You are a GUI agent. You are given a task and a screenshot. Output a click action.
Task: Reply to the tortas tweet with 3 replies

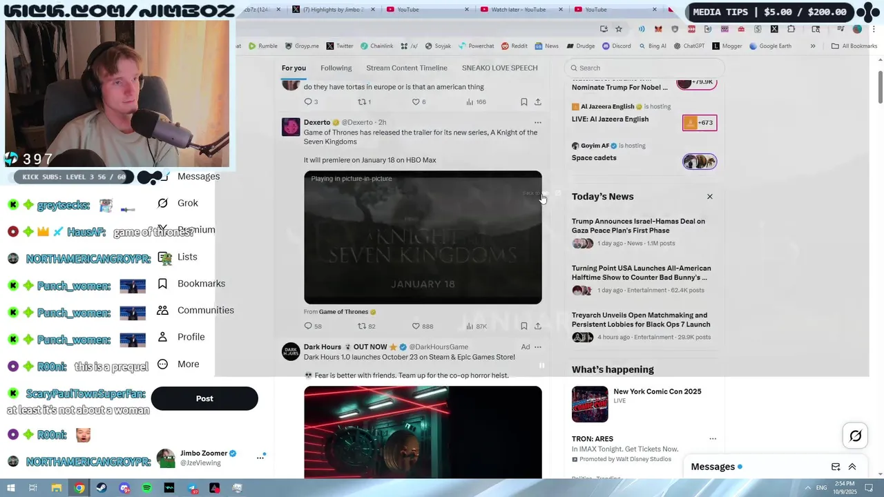(311, 101)
